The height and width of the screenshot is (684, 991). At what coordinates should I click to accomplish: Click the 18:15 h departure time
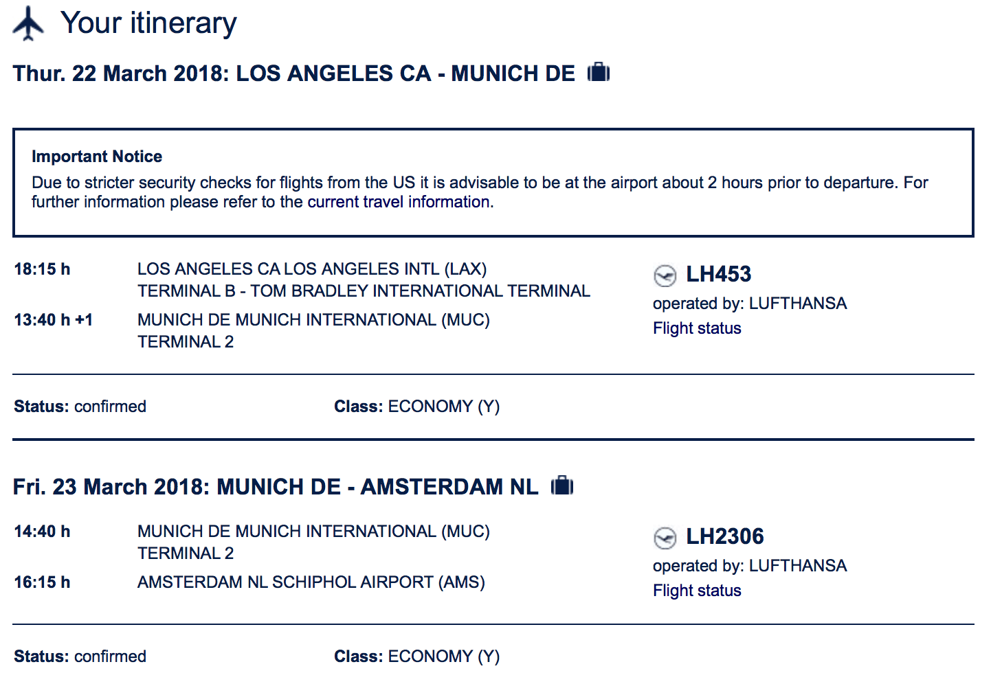click(x=42, y=269)
